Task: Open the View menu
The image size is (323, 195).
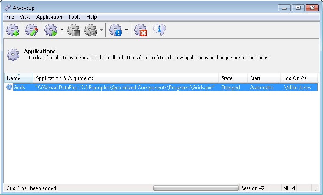Action: click(x=25, y=17)
